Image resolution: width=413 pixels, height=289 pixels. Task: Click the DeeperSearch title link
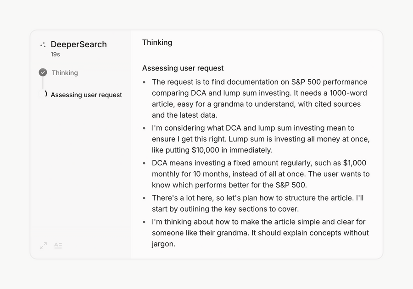pyautogui.click(x=78, y=44)
